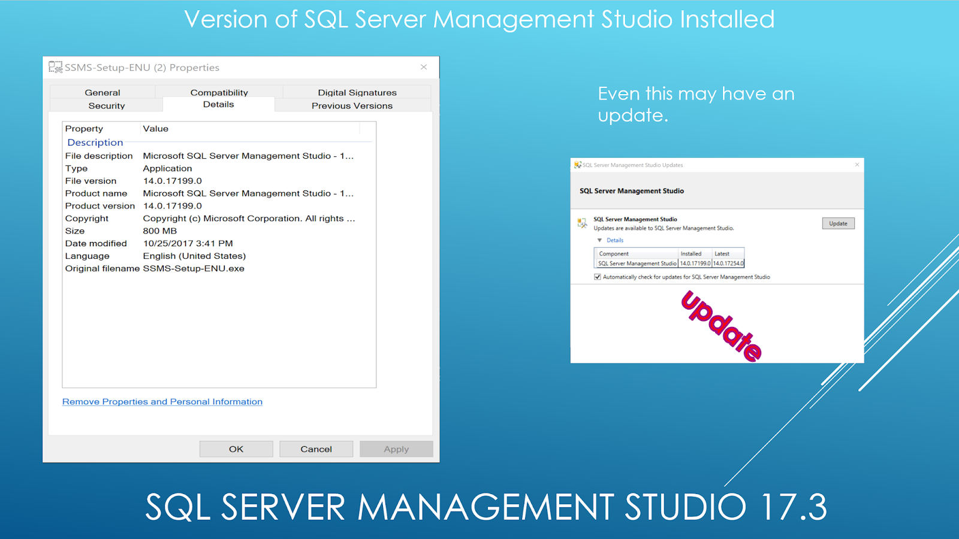The image size is (959, 539).
Task: Click 'Remove Properties and Personal Information' link
Action: click(162, 401)
